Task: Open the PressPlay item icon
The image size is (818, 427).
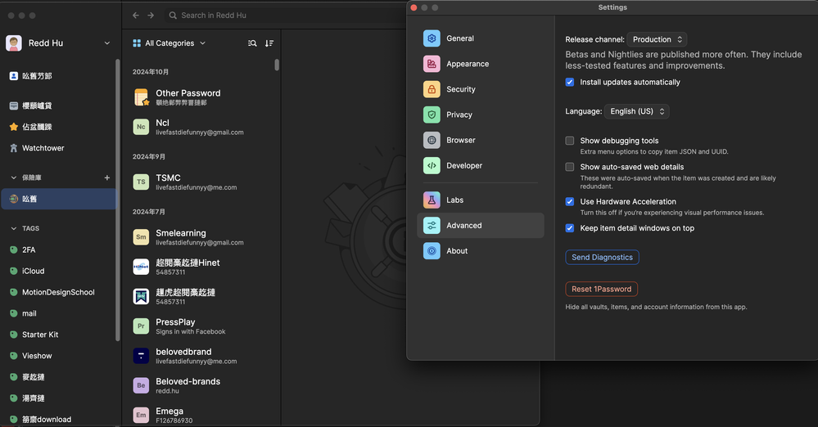Action: [141, 326]
